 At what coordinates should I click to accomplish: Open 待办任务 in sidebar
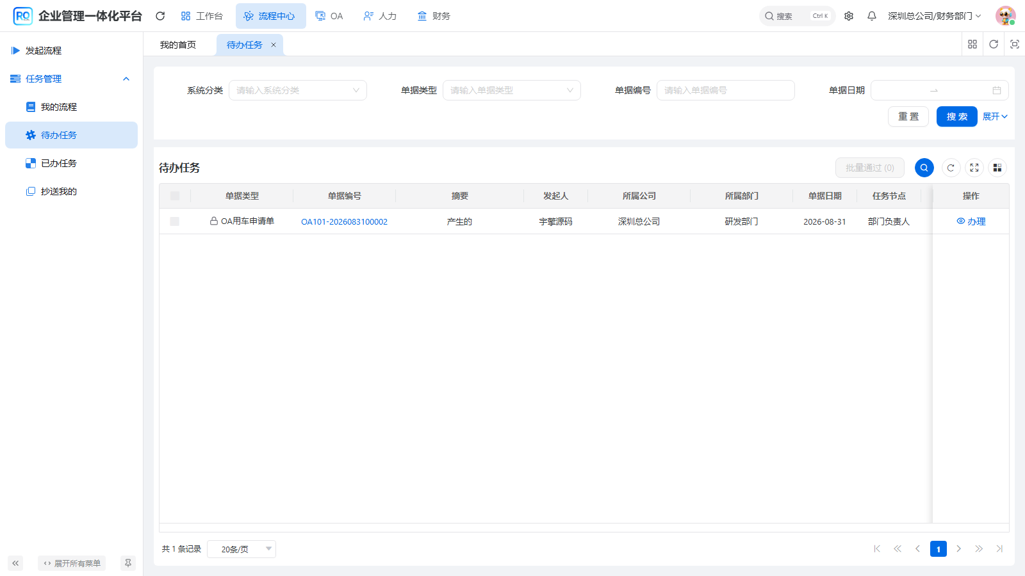[71, 135]
